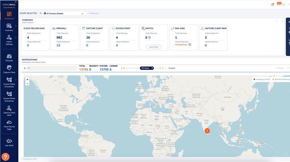Zoom in on the map
The height and width of the screenshot is (162, 290).
(27, 80)
